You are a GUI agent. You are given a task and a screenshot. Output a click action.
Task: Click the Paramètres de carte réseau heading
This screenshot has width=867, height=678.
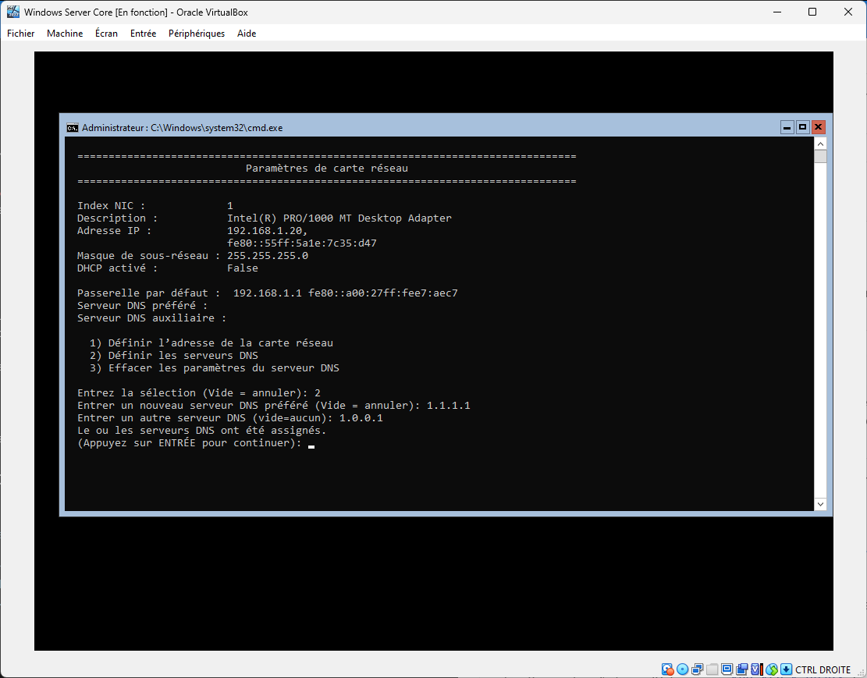(x=327, y=168)
